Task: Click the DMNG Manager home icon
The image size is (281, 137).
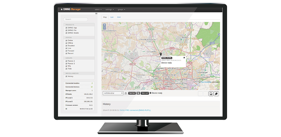Action: pos(62,9)
